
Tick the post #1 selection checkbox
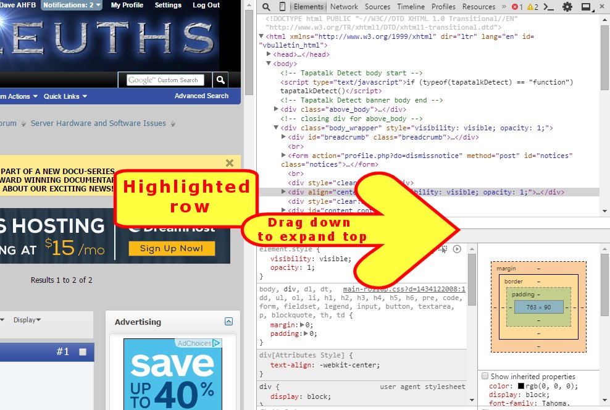(83, 352)
